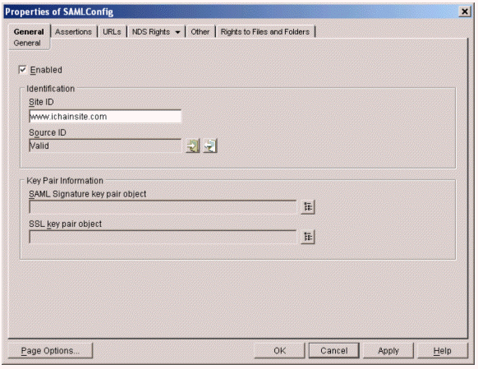This screenshot has height=369, width=478.
Task: Click the SAML Signature key pair field
Action: (163, 207)
